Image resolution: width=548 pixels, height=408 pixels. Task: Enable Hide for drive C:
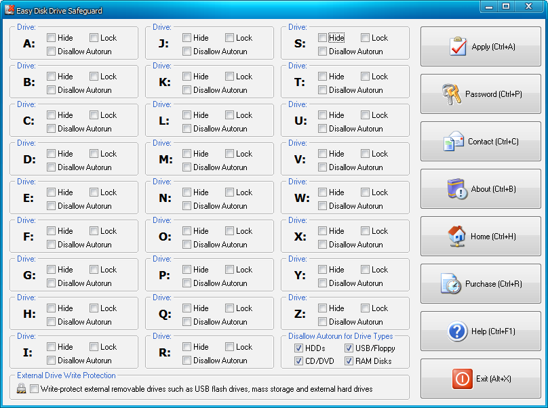pyautogui.click(x=52, y=115)
